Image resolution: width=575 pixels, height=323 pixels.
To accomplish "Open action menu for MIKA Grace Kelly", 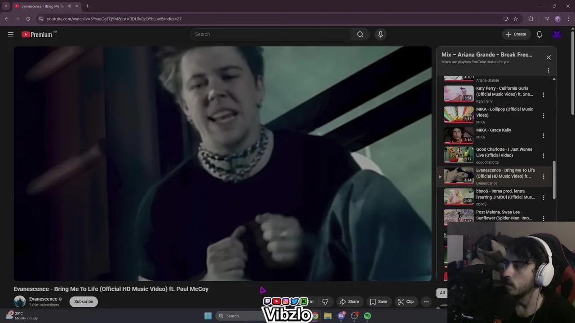I will click(544, 135).
